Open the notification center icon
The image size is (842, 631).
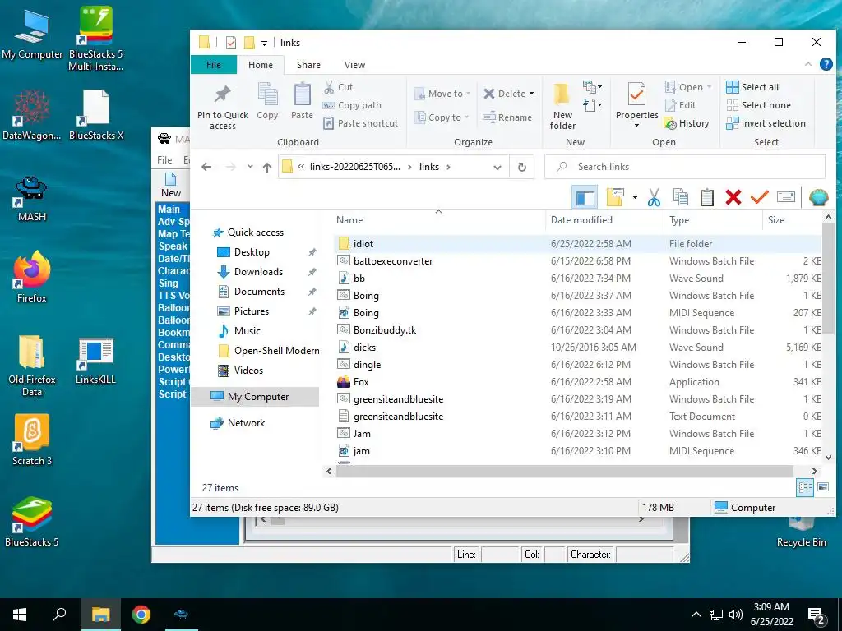tap(817, 615)
